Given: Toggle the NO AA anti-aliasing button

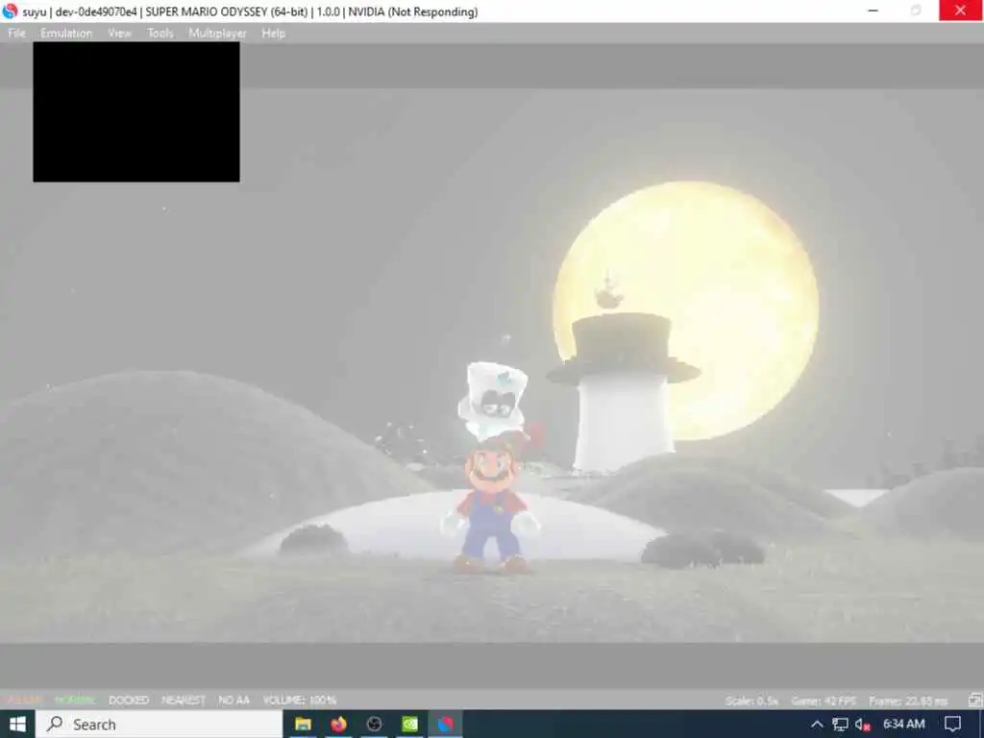Looking at the screenshot, I should point(234,700).
